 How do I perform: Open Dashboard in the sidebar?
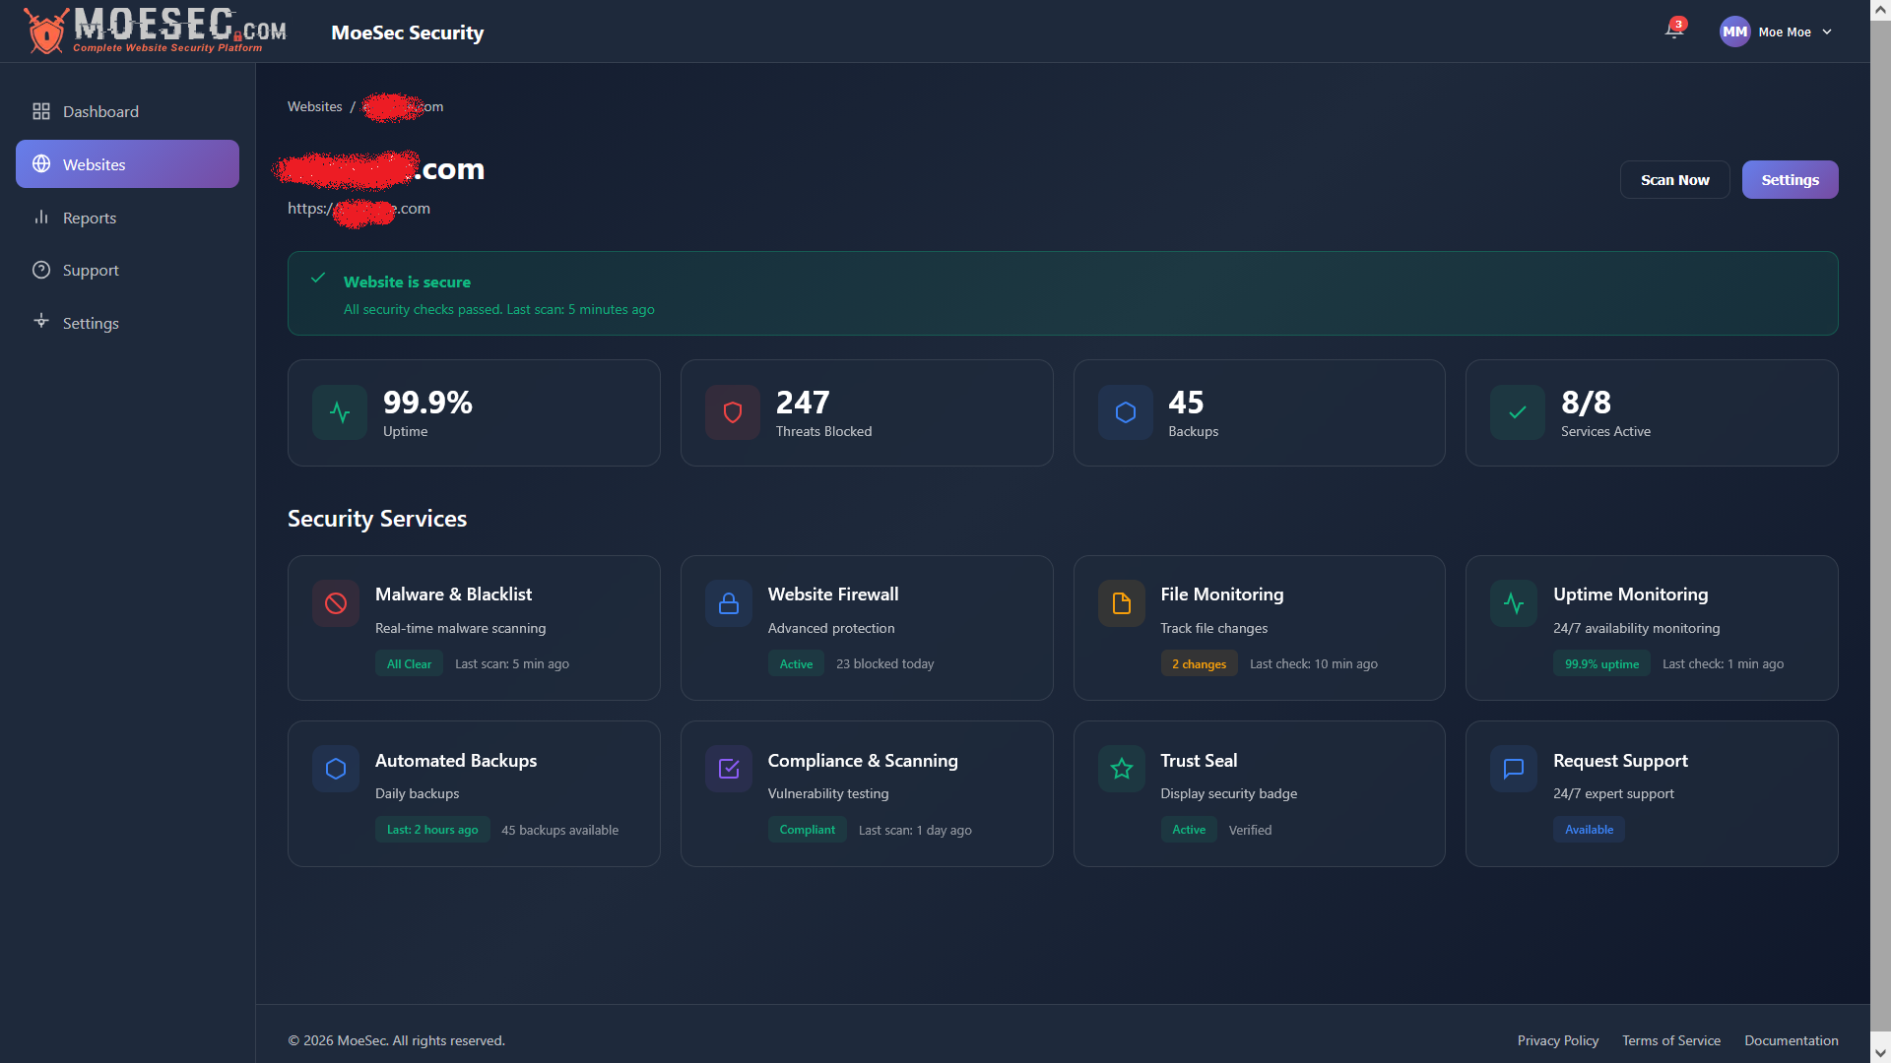[x=100, y=111]
